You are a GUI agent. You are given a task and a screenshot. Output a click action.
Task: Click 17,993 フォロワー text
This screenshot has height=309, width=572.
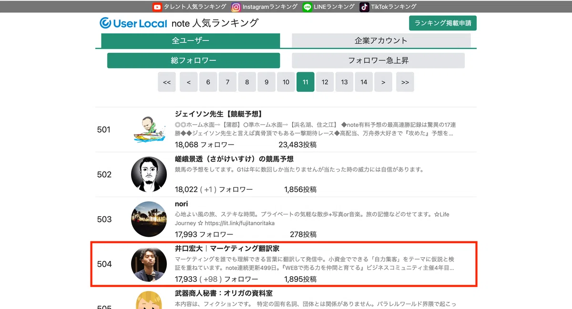(x=204, y=234)
